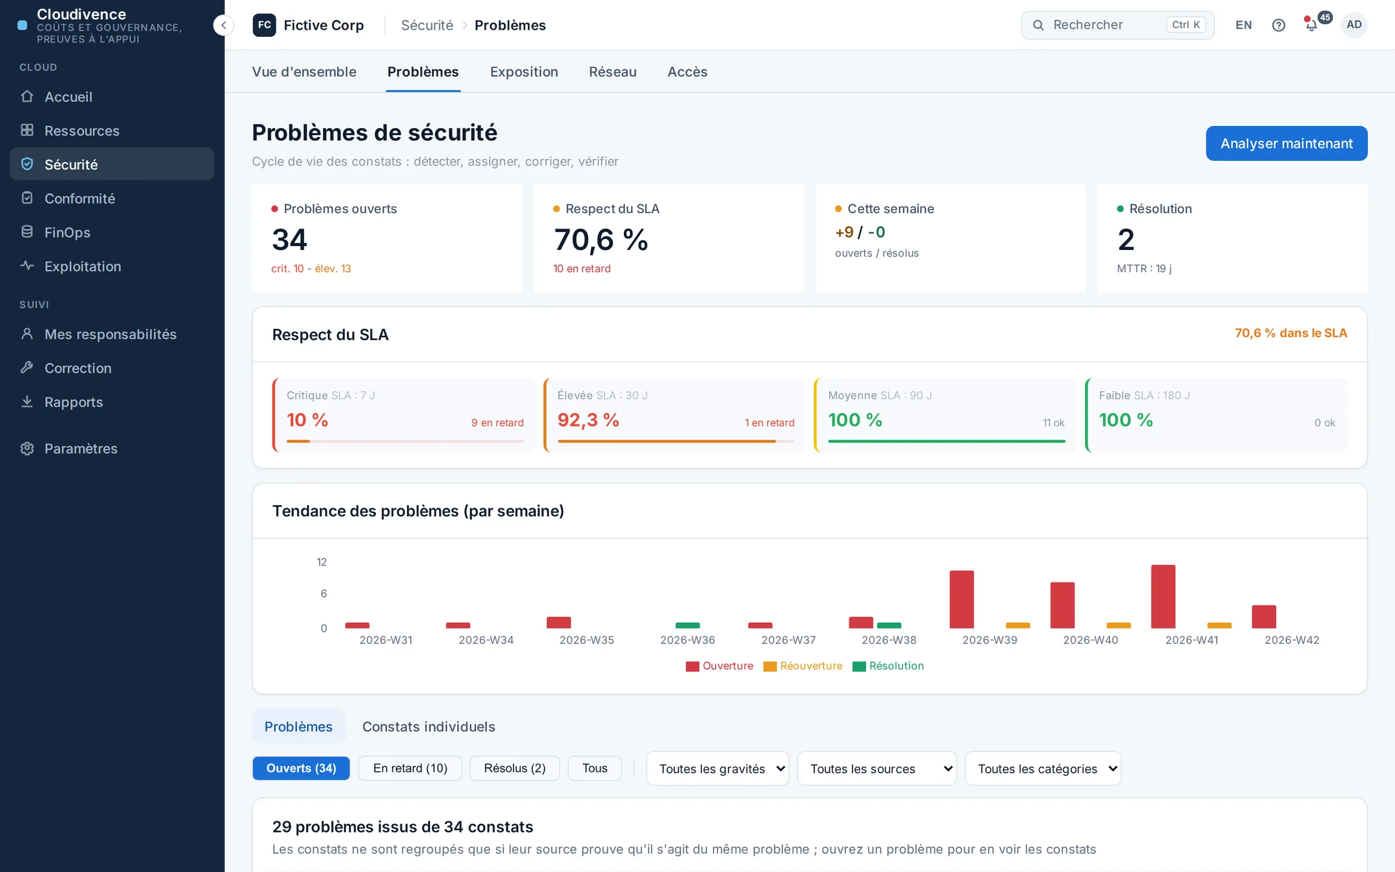Select the Tous filter chip
This screenshot has height=872, width=1395.
595,768
